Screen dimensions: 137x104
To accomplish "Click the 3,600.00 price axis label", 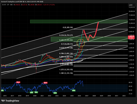I will coord(131,51).
